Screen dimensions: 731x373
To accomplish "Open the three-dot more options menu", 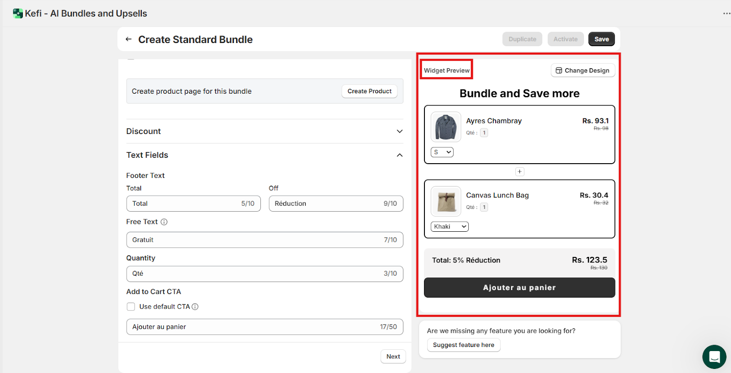I will pyautogui.click(x=726, y=14).
